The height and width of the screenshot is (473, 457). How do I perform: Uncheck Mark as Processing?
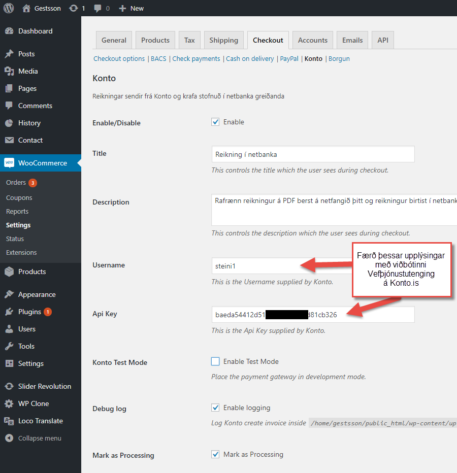pos(215,454)
